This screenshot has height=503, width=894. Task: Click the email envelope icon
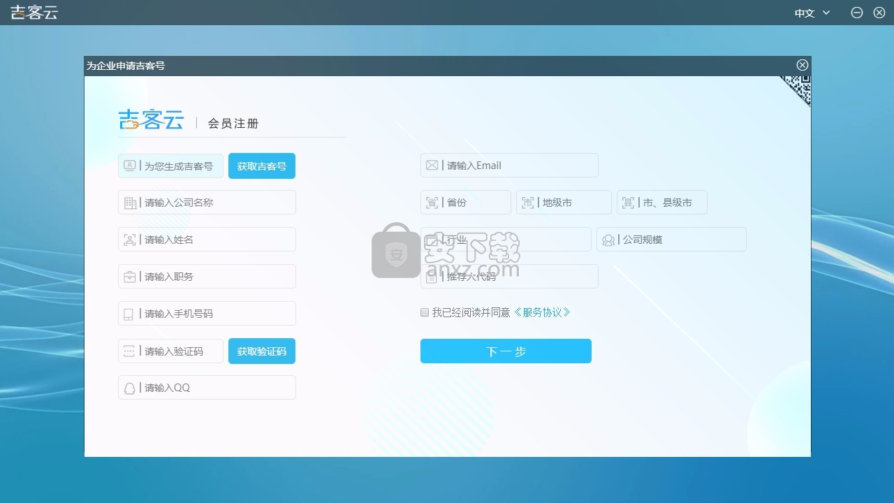(x=432, y=166)
